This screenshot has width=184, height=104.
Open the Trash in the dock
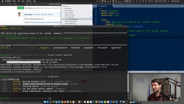(139, 102)
